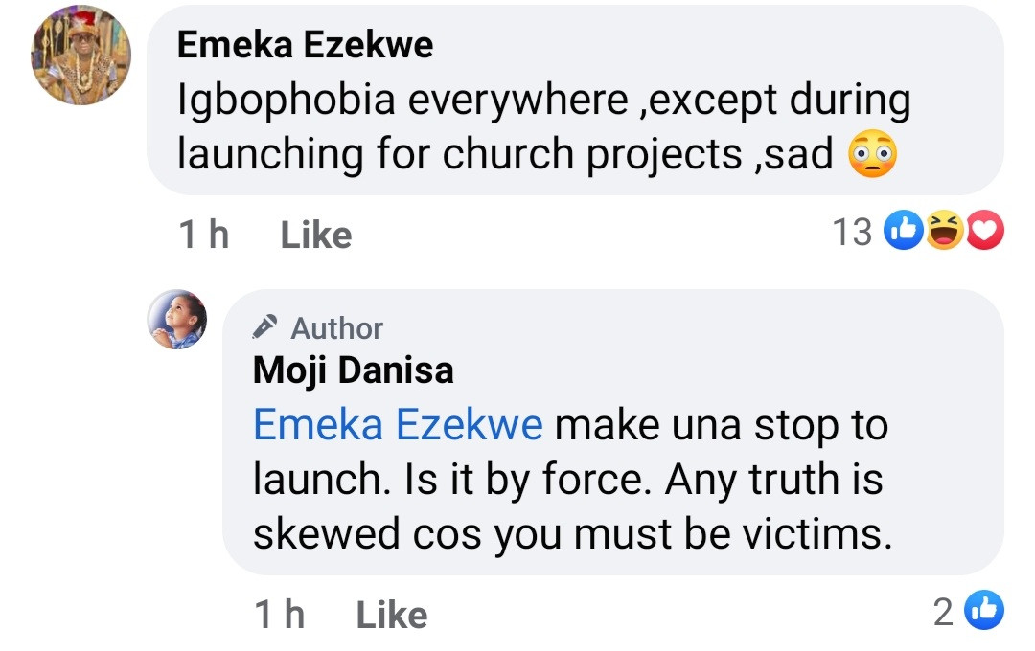Image resolution: width=1035 pixels, height=651 pixels.
Task: Click the blue thumbs-up reaction on the first comment
Action: [902, 232]
